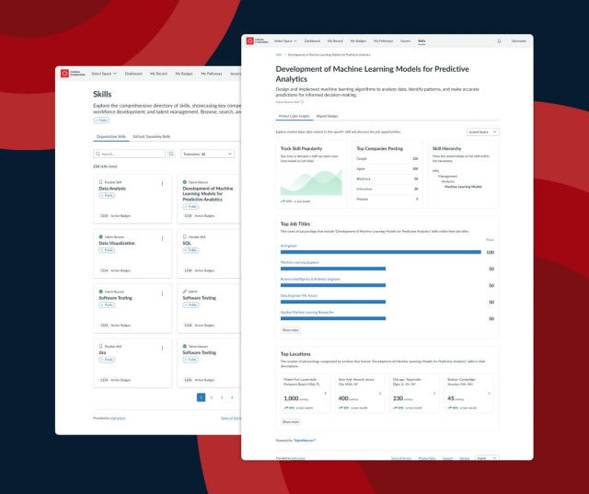Click the search magnifier icon in the Skills list
The image size is (589, 494).
[170, 154]
